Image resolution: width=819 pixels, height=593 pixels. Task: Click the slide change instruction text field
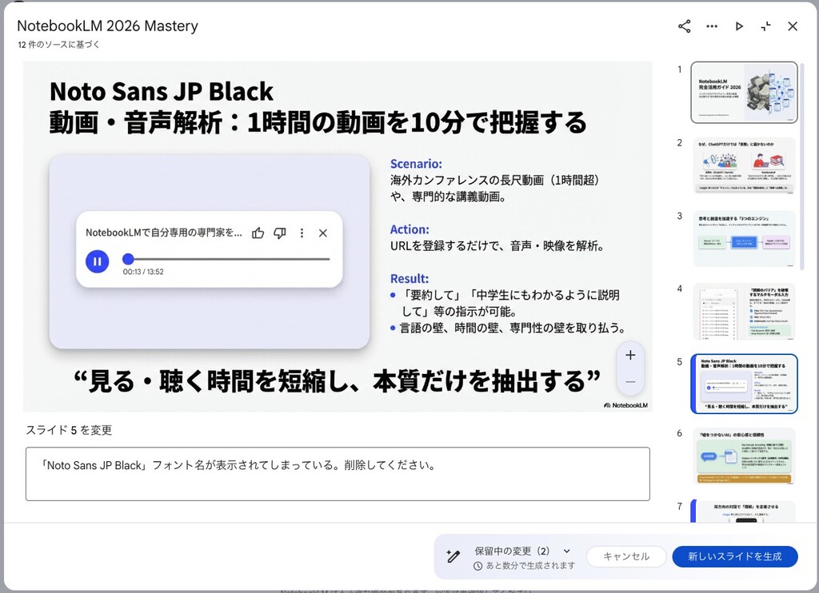click(x=338, y=474)
